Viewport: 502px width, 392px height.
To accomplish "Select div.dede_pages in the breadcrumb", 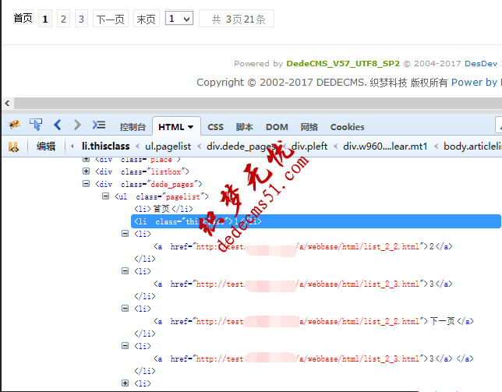I will (242, 147).
